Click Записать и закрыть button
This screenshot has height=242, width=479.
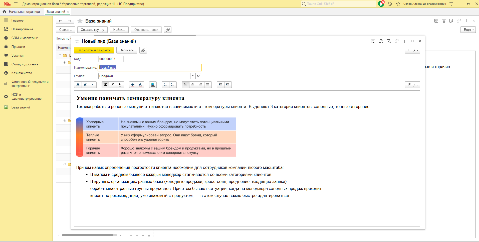94,50
